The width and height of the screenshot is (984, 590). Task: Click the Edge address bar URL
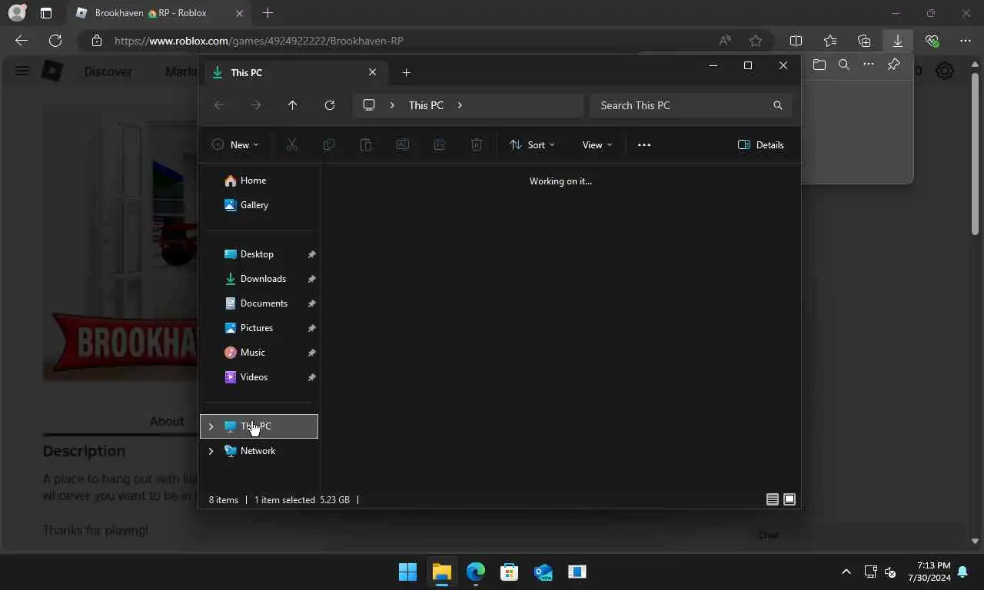[258, 41]
